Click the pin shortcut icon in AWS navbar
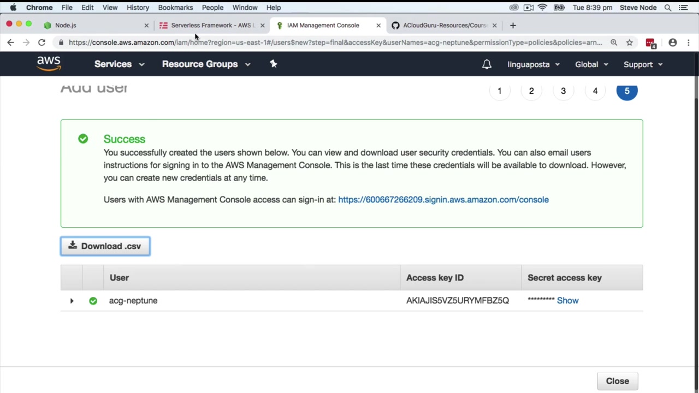 (x=274, y=64)
